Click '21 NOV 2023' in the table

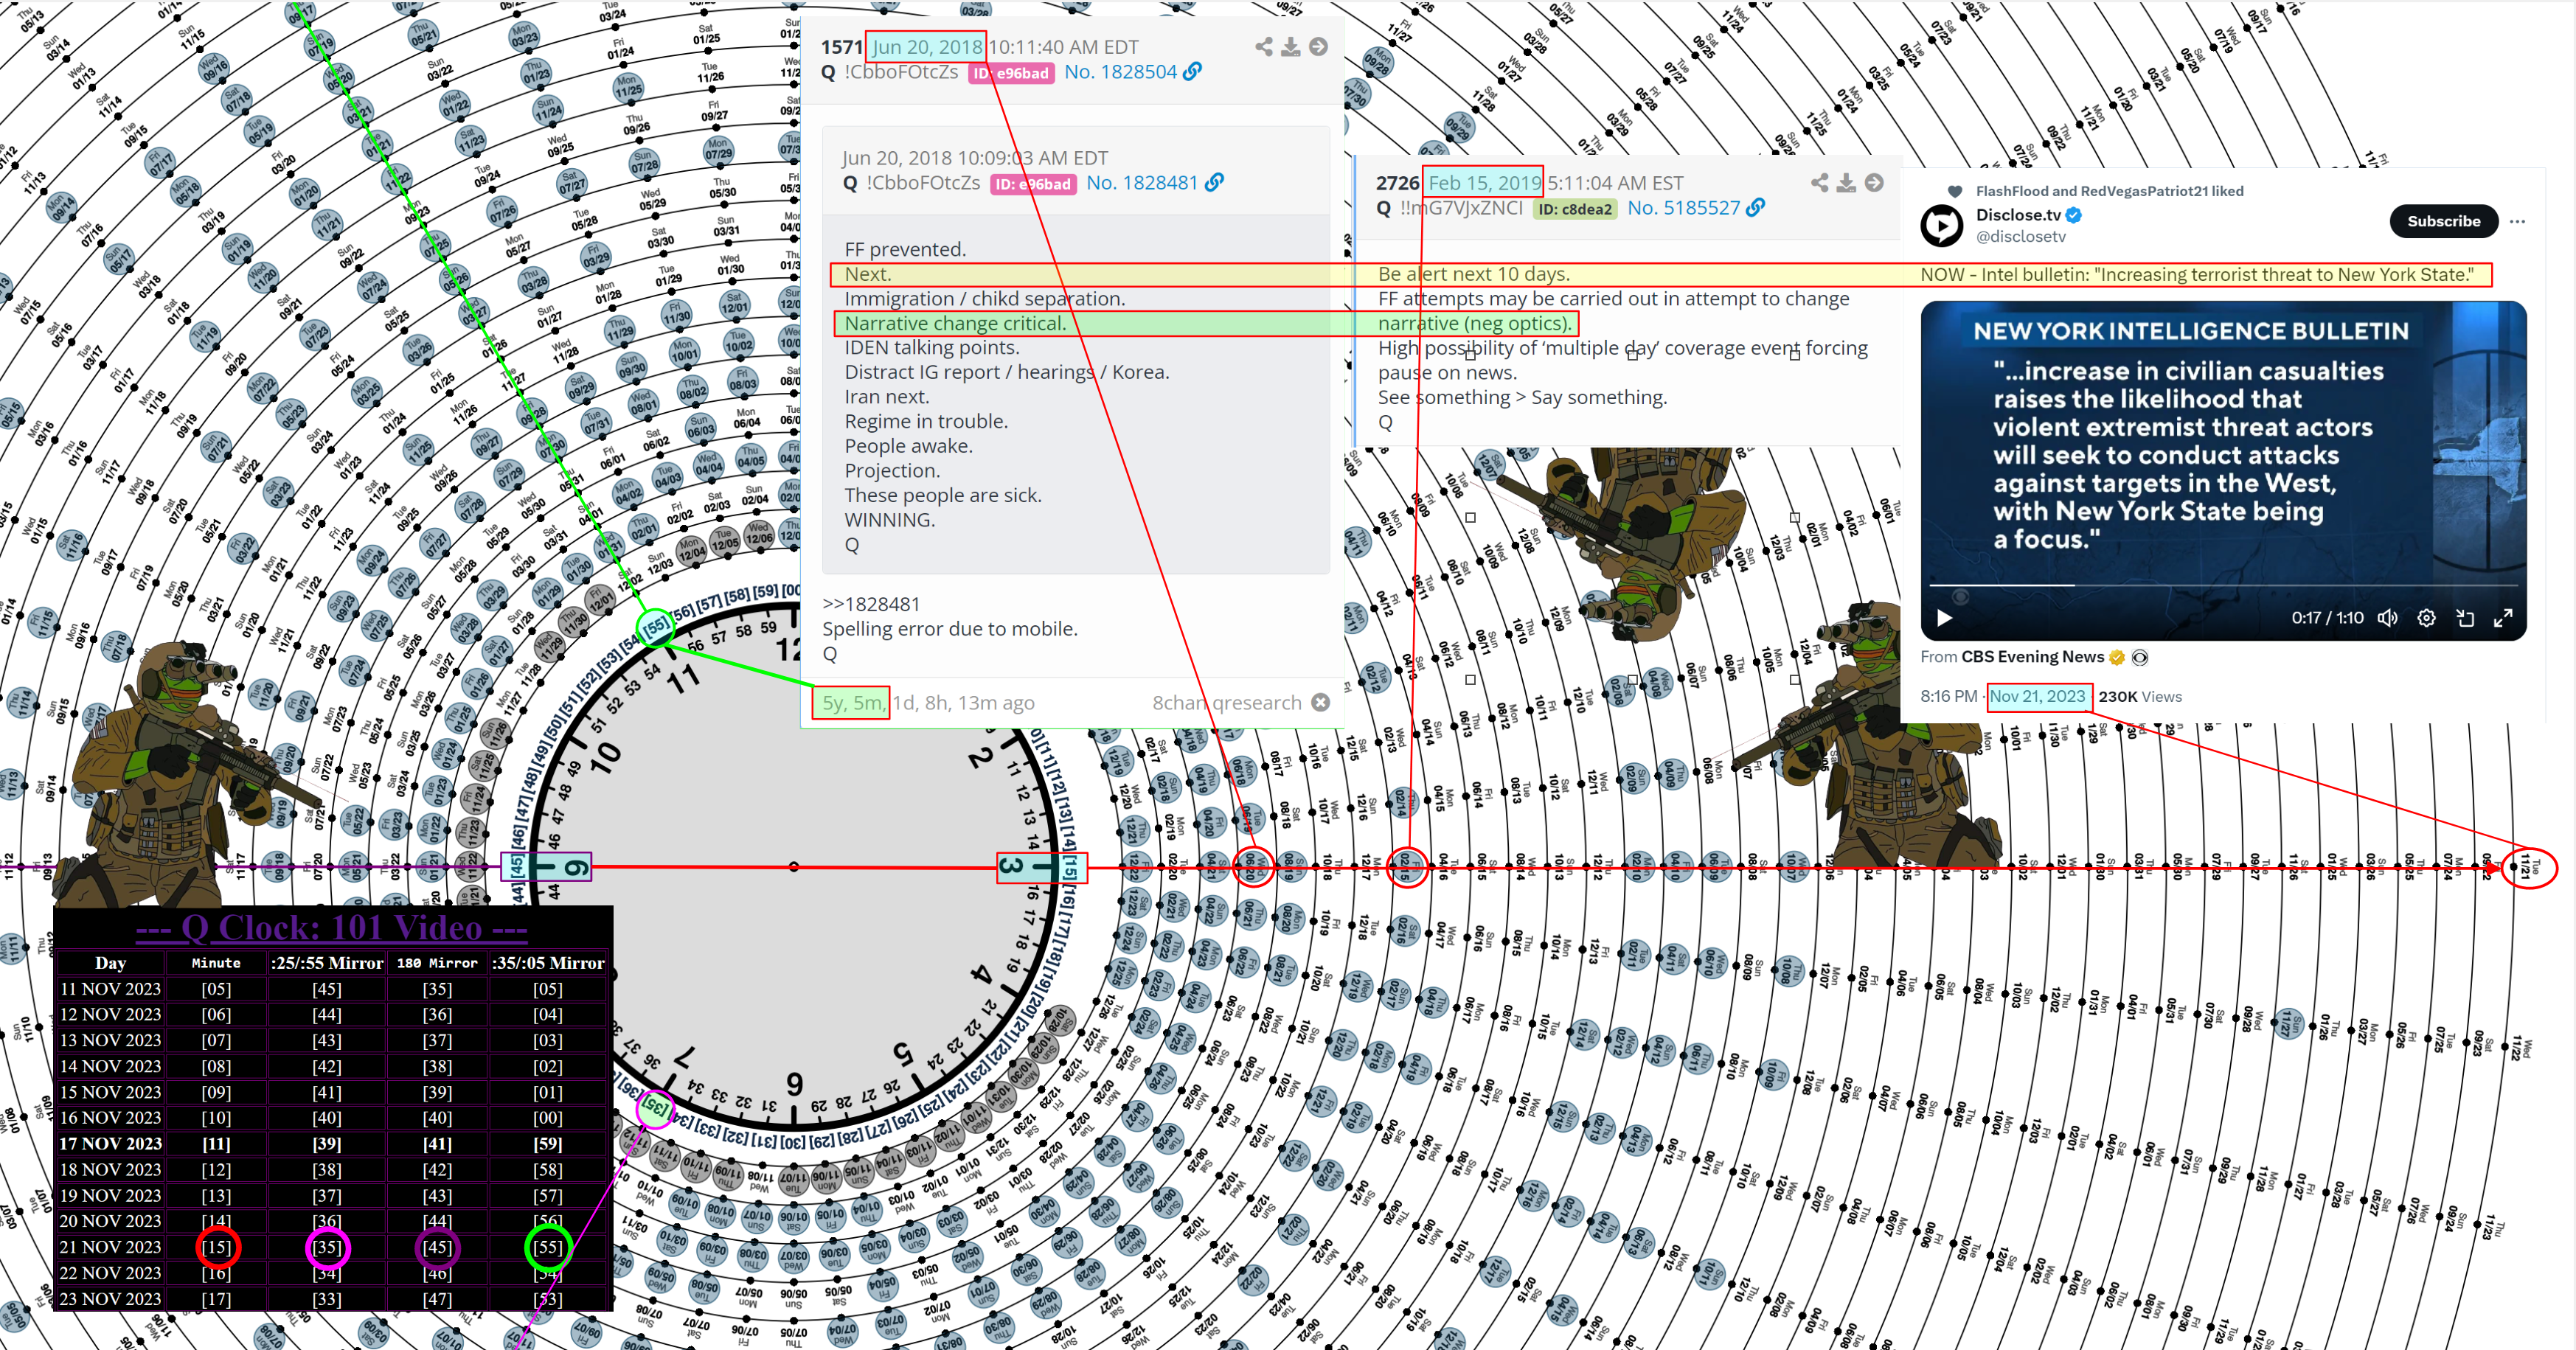110,1247
